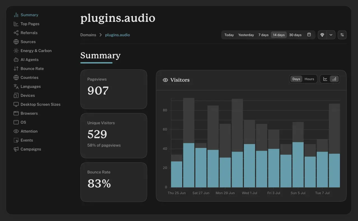Click the Campaigns megaphone icon
The image size is (358, 221).
(16, 149)
